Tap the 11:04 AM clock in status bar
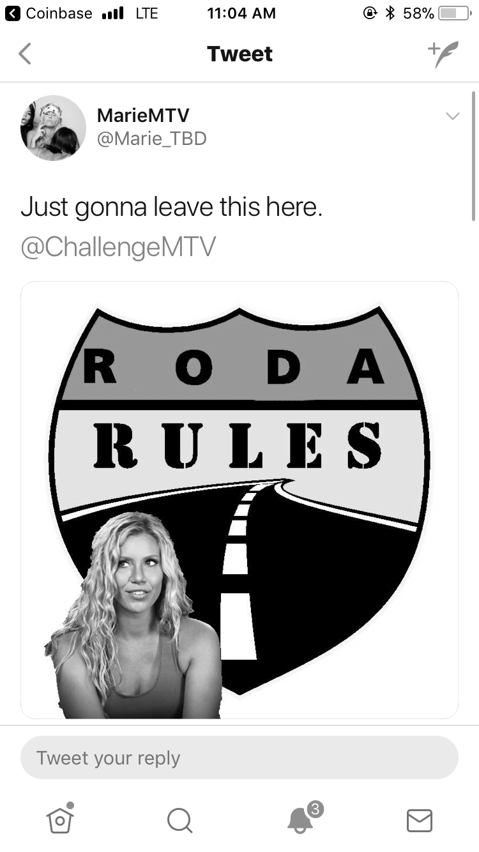The width and height of the screenshot is (479, 852). click(241, 13)
